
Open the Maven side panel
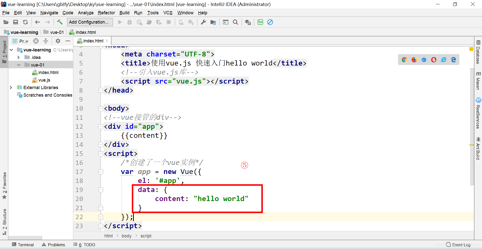click(x=478, y=81)
